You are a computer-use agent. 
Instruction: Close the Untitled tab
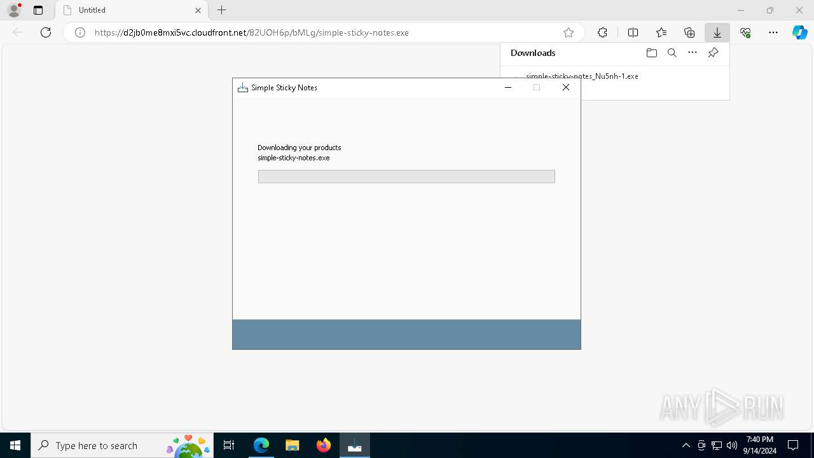[x=198, y=10]
